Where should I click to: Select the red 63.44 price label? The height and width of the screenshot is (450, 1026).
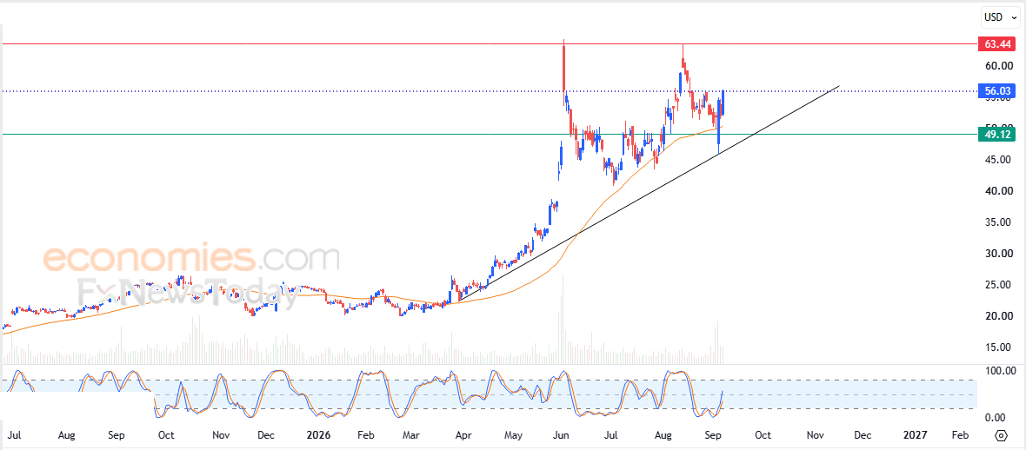pyautogui.click(x=997, y=44)
